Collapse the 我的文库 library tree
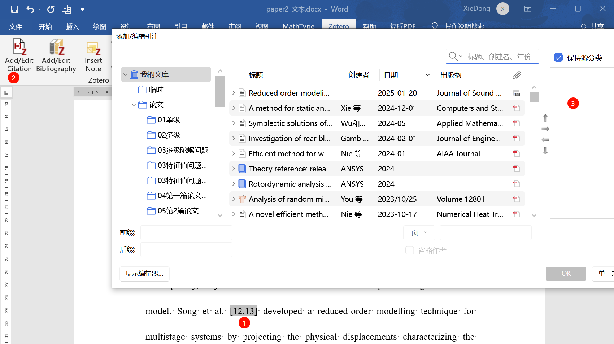Screen dimensions: 614x344 click(125, 75)
